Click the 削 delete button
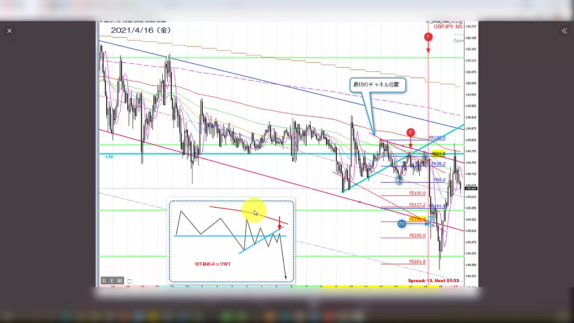Screen dimensions: 574x323 120,281
